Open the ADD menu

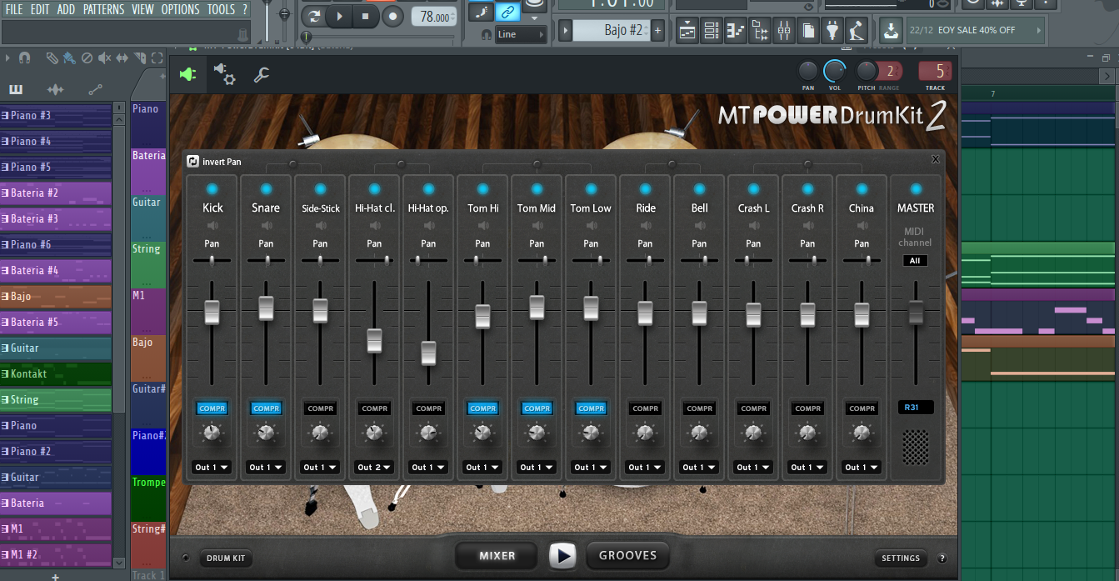point(66,9)
